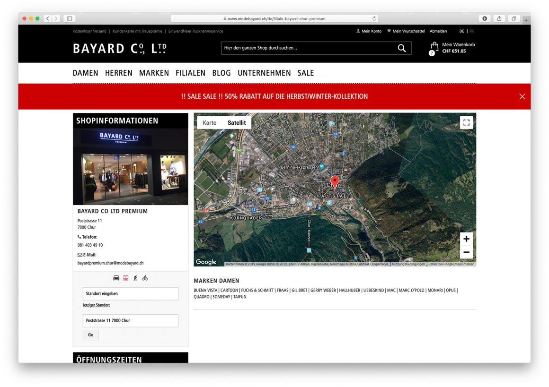Select car route mode icon
Image resolution: width=549 pixels, height=387 pixels.
[x=116, y=278]
